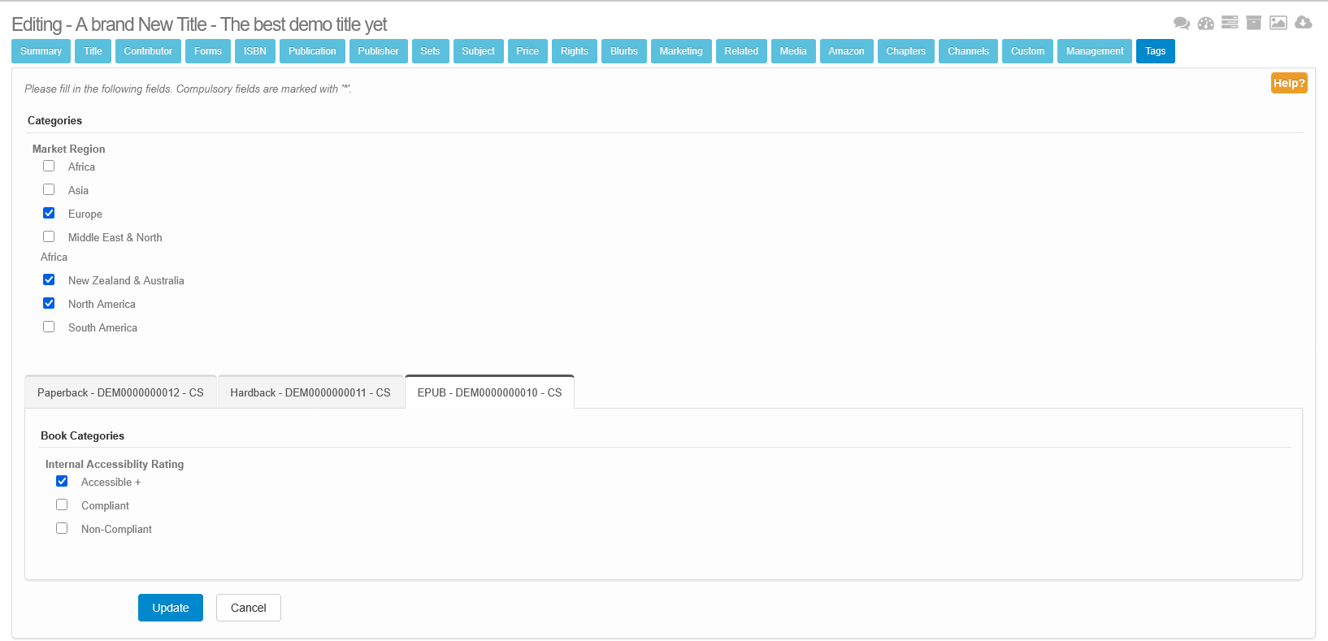The image size is (1328, 641).
Task: Click the cloud download icon
Action: point(1304,23)
